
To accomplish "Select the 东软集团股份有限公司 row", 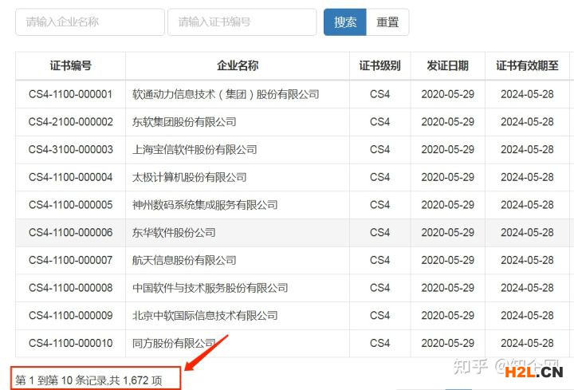I will [x=184, y=122].
